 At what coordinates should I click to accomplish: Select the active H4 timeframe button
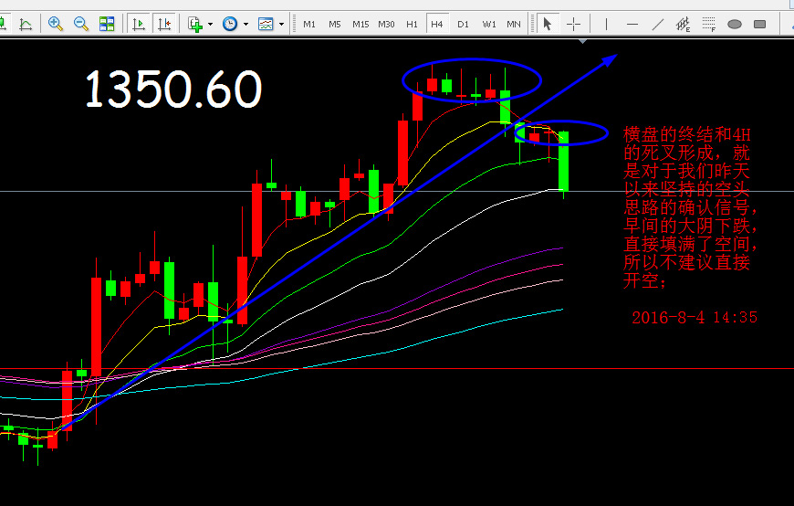tap(437, 24)
